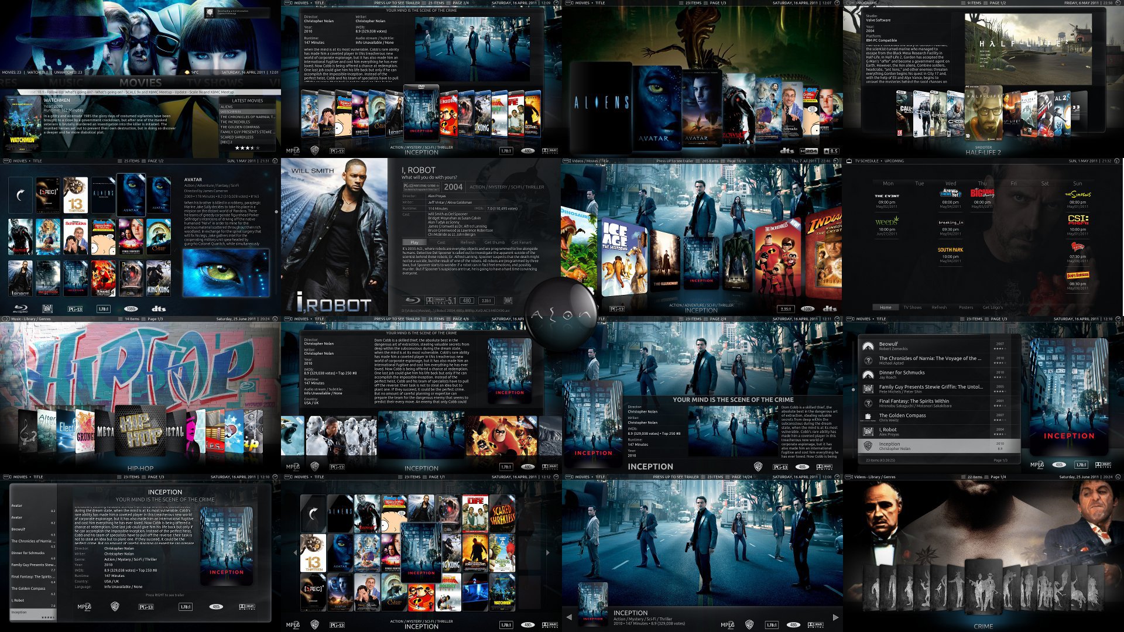Click Get Fanart for I, Robot
This screenshot has width=1124, height=632.
click(x=521, y=242)
